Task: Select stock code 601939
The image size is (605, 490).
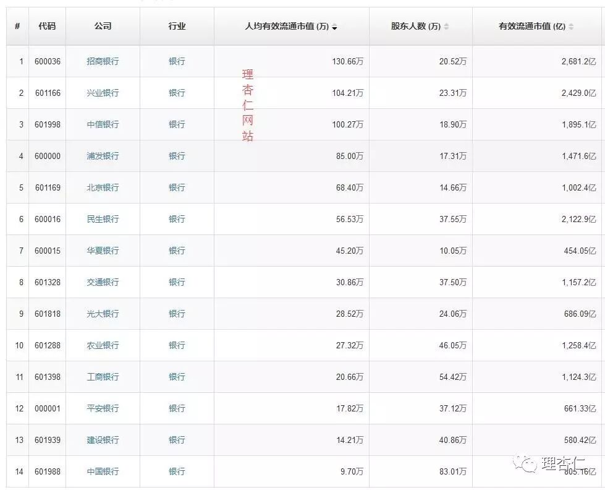Action: click(48, 440)
